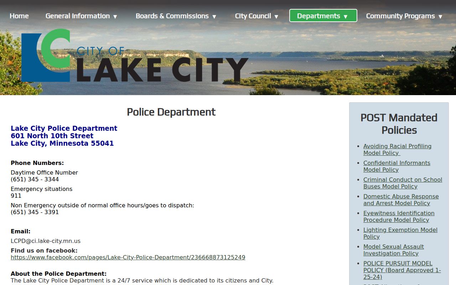Viewport: 456px width, 285px height.
Task: Expand the Community Programs dropdown arrow
Action: (x=440, y=16)
